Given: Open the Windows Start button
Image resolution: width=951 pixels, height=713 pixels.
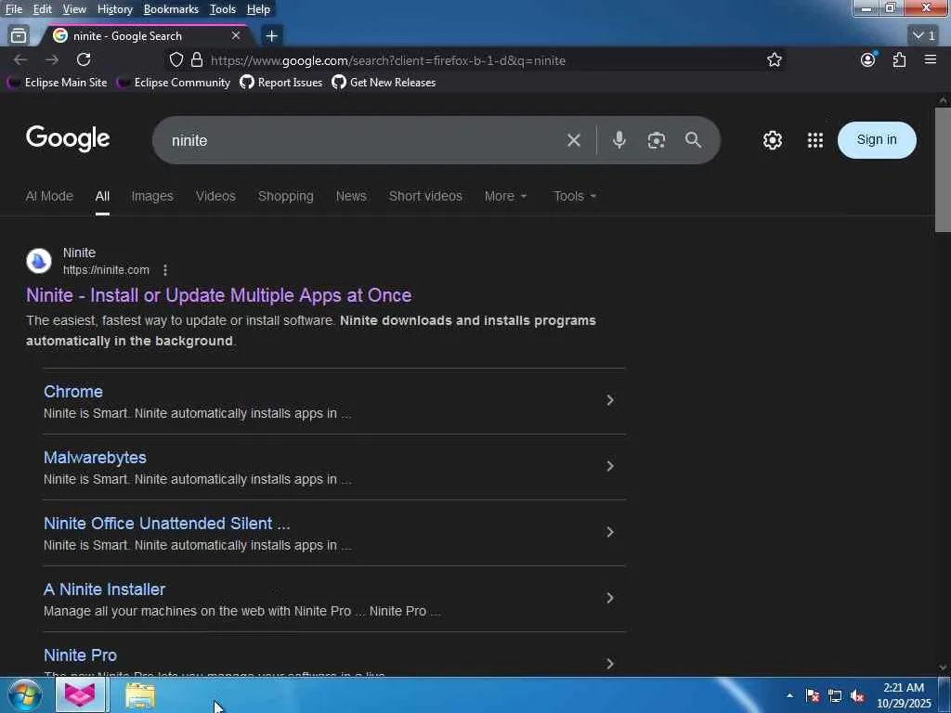Looking at the screenshot, I should pyautogui.click(x=25, y=695).
